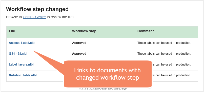Click the comment text for GS1-128.nlbl
The image size is (204, 92).
(x=164, y=53)
